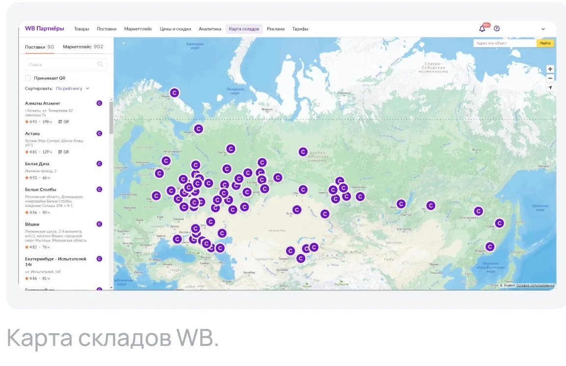Open the Сортировать По рейтингу dropdown
This screenshot has height=366, width=566.
pyautogui.click(x=72, y=88)
